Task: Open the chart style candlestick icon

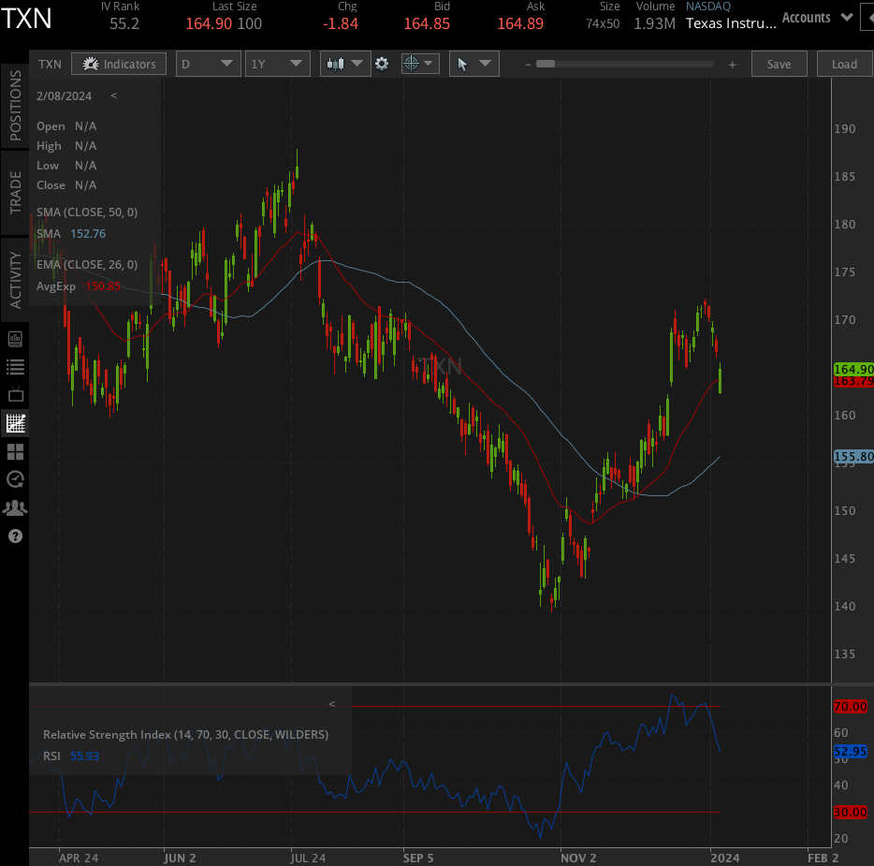Action: tap(335, 64)
